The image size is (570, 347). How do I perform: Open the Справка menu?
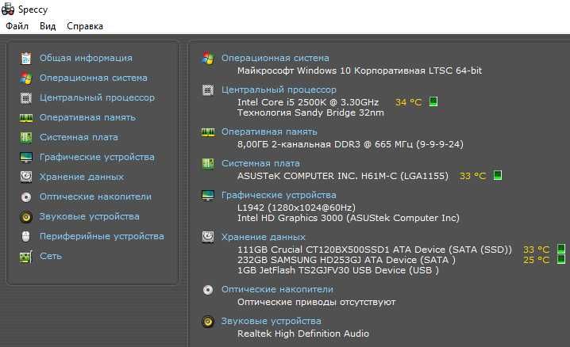click(x=85, y=26)
